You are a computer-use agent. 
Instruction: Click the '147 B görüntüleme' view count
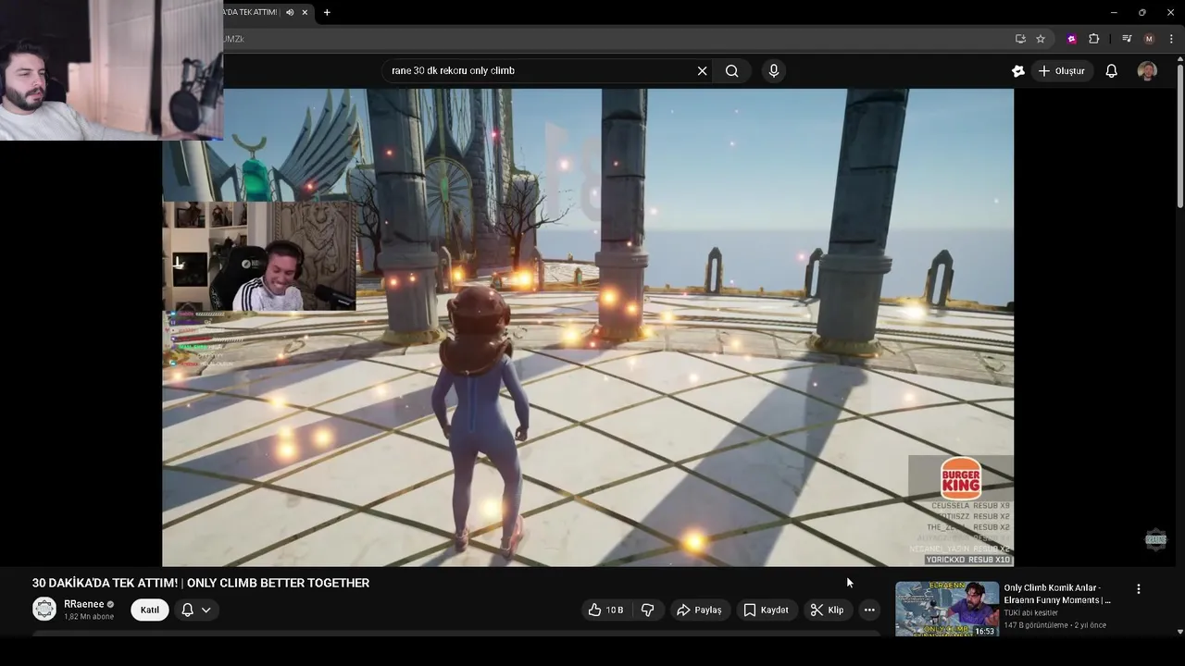coord(1037,625)
